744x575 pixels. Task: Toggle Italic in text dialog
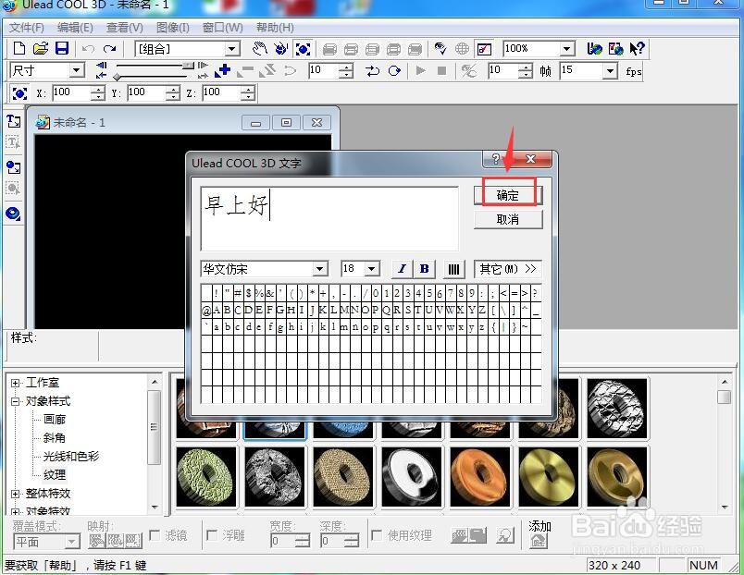click(402, 269)
